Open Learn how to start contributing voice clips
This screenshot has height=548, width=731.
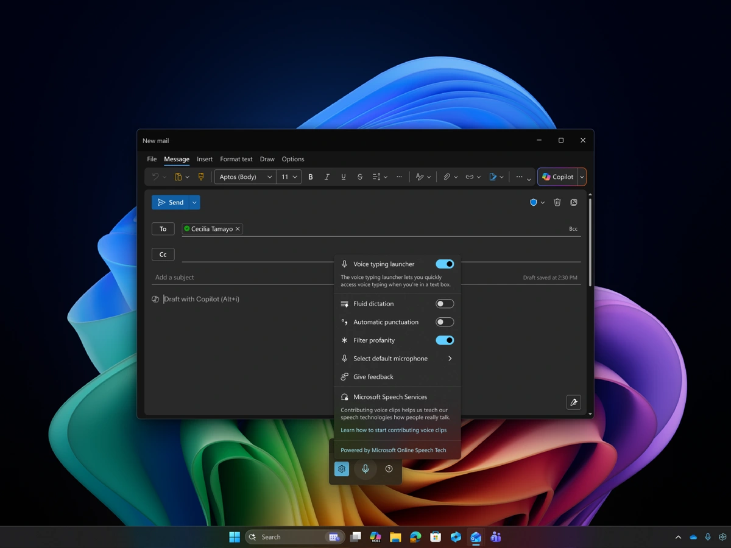pyautogui.click(x=394, y=430)
